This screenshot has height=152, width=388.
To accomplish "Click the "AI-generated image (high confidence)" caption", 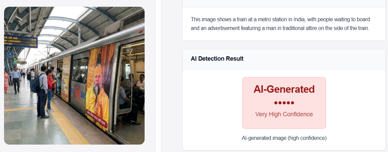I will pos(284,138).
